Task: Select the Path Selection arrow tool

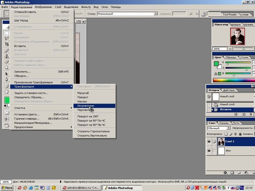Action: tap(7, 74)
